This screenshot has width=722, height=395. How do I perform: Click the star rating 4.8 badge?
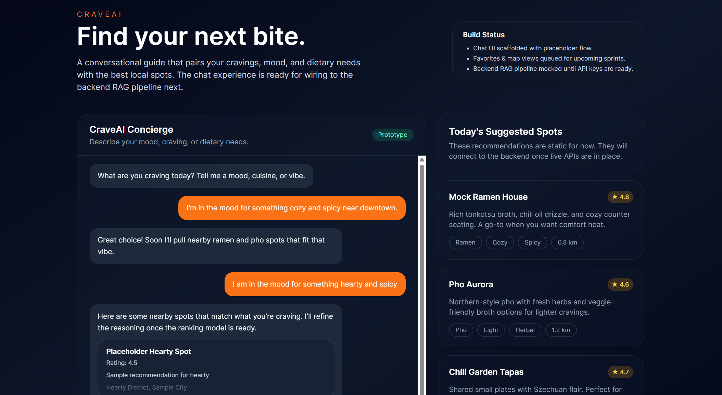click(620, 197)
